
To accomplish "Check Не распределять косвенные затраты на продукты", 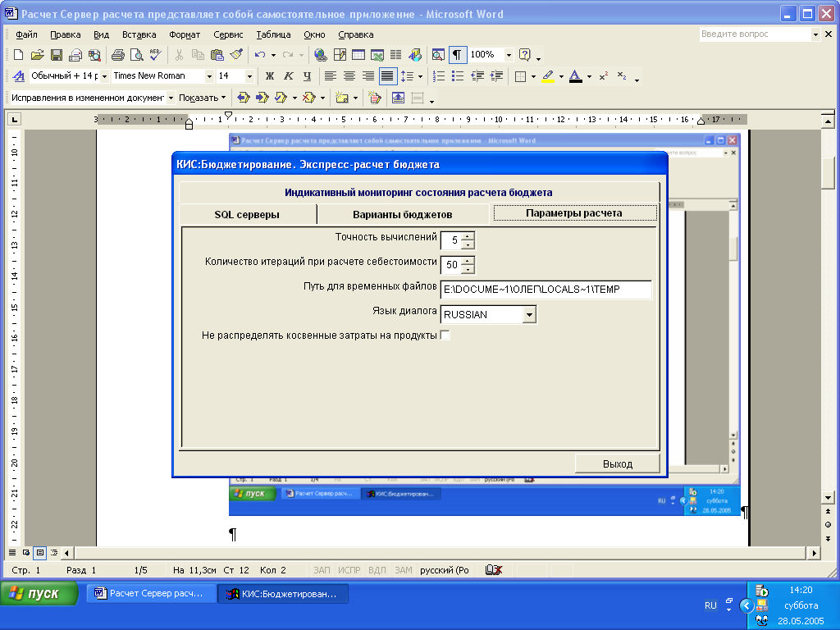I will pos(445,336).
